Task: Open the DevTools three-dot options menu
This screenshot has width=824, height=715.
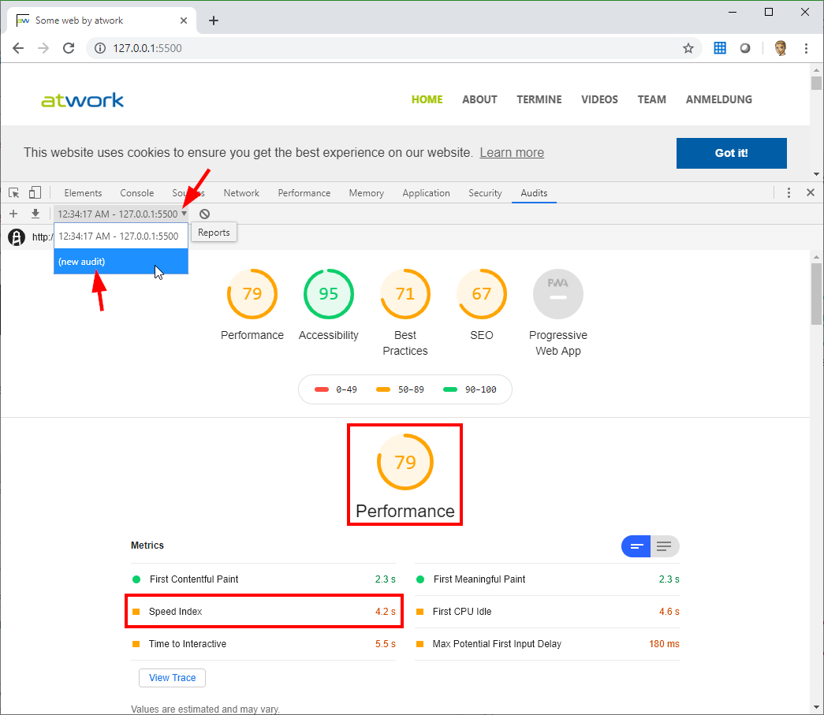Action: point(789,193)
